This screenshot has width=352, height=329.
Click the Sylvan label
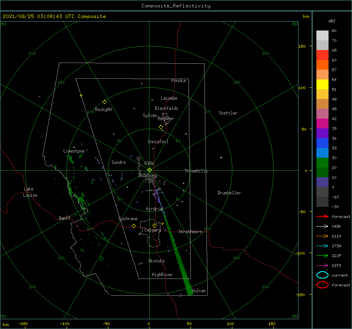(x=150, y=115)
